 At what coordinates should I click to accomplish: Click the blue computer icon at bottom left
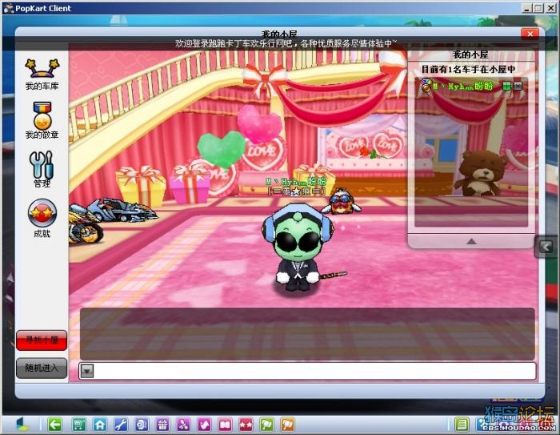point(22,425)
